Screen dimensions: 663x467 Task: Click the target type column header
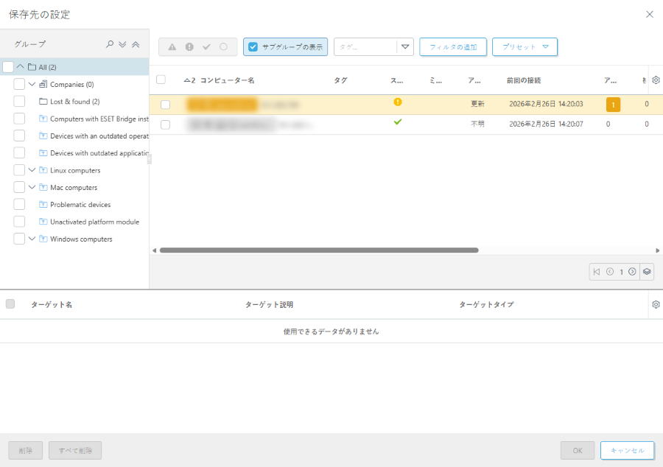tap(486, 305)
